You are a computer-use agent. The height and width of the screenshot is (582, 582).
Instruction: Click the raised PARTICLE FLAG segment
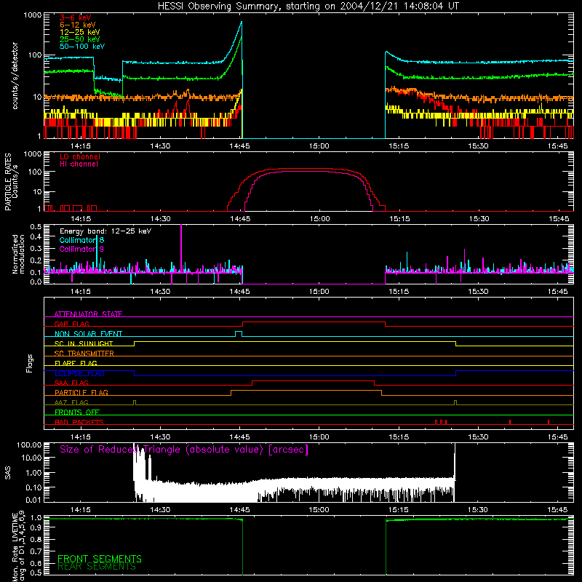pyautogui.click(x=306, y=391)
